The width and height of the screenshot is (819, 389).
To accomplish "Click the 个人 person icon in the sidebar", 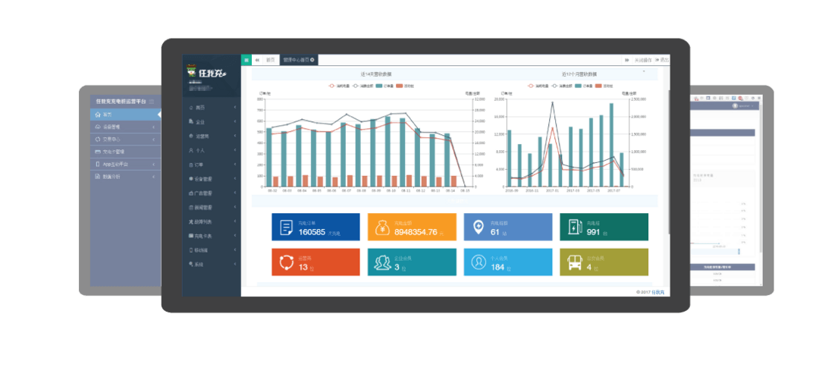I will [x=190, y=150].
